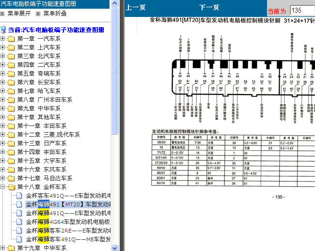Click the 菜单折叠 icon
This screenshot has height=251, width=315.
point(38,14)
